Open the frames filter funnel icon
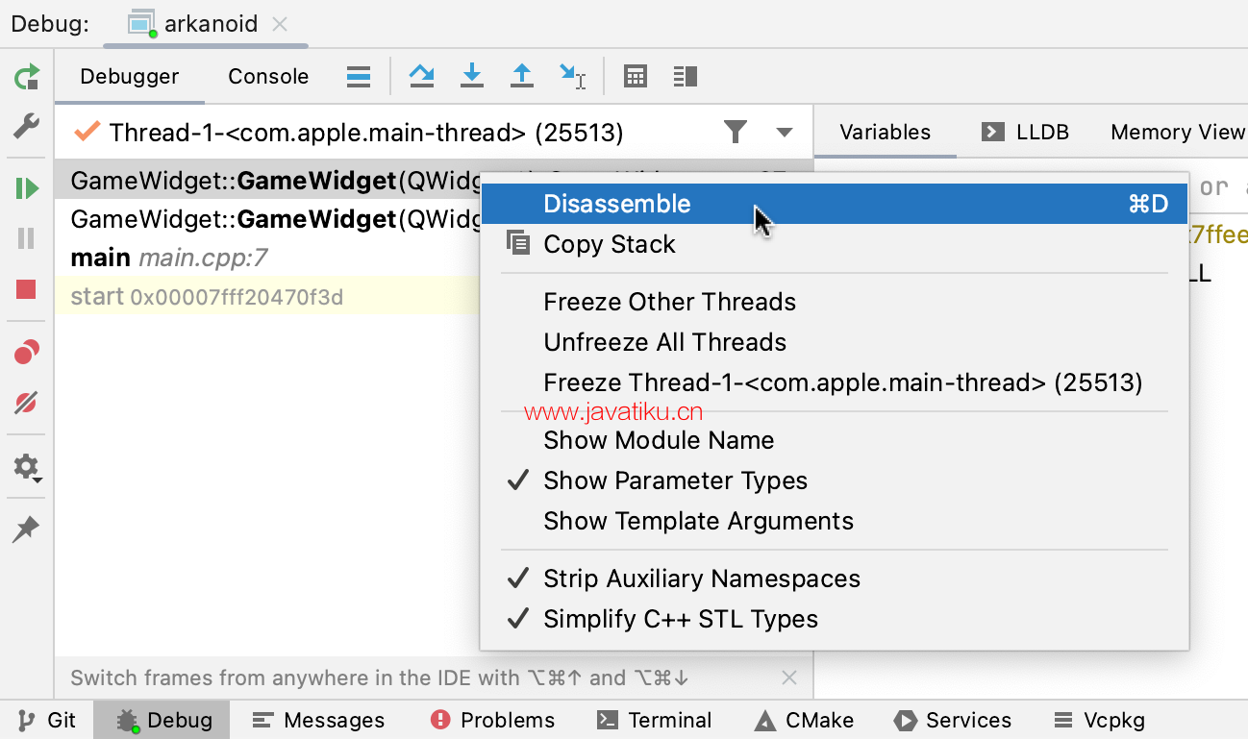Image resolution: width=1248 pixels, height=739 pixels. point(736,133)
